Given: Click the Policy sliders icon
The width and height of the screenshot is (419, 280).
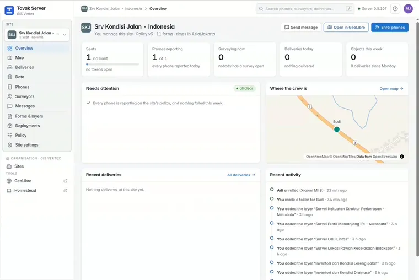Looking at the screenshot, I should [10, 136].
